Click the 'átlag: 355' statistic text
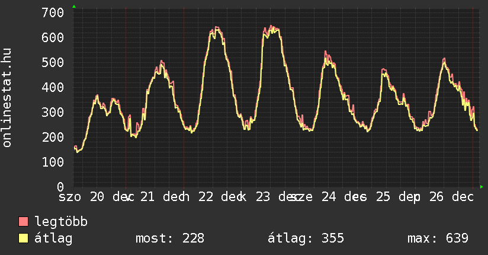The height and width of the screenshot is (255, 488). (x=306, y=238)
